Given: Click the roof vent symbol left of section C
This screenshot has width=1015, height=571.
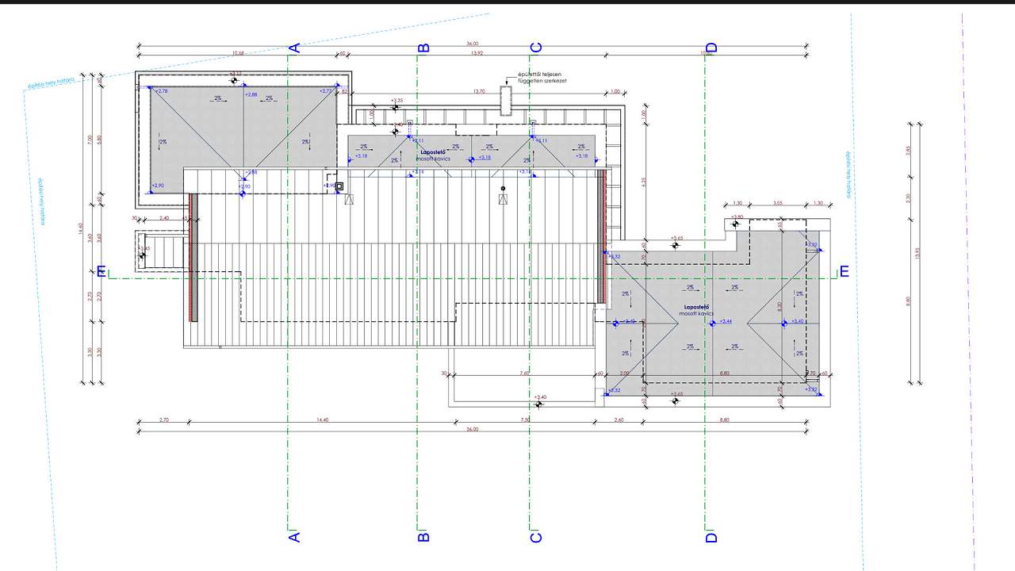Looking at the screenshot, I should (502, 189).
